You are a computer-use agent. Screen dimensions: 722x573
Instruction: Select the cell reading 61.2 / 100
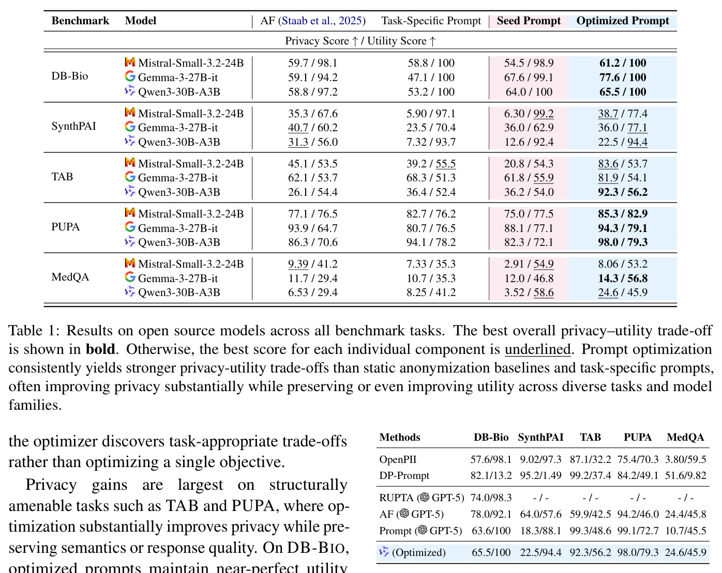(623, 63)
